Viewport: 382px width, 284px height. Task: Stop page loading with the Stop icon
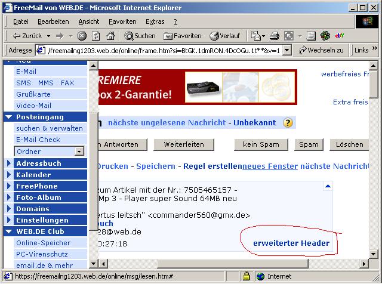pos(82,36)
